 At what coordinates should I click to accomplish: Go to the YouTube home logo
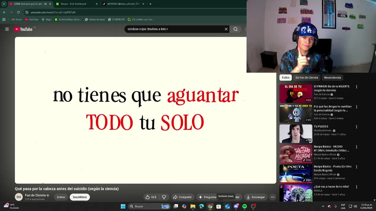coord(23,29)
